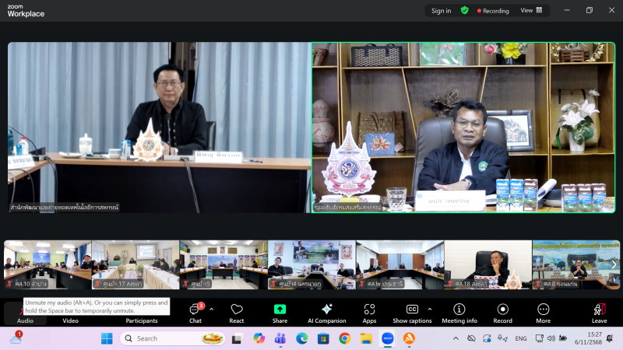
Task: Open the React emoji menu
Action: [237, 312]
